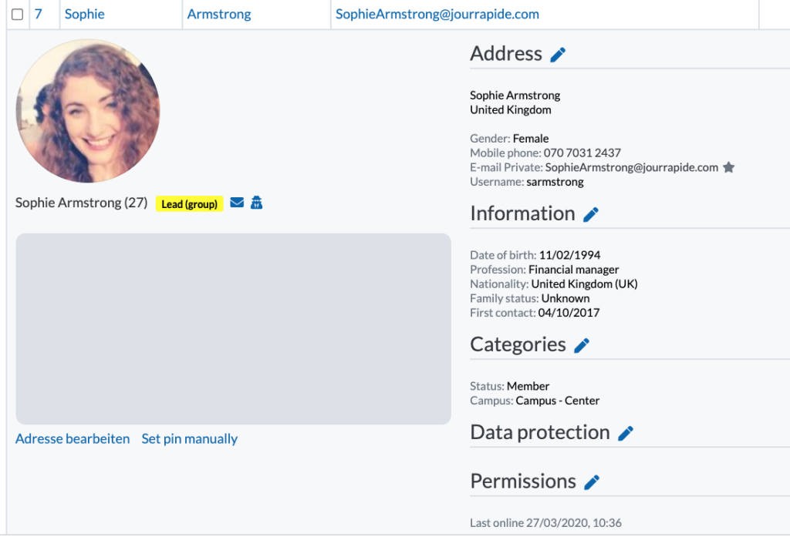Click the grey map placeholder area
The width and height of the screenshot is (790, 537).
click(233, 329)
